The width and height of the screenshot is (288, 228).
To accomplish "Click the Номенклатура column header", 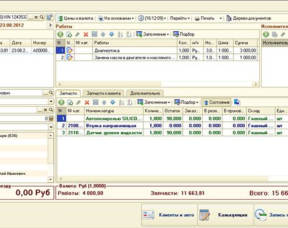I will (114, 111).
